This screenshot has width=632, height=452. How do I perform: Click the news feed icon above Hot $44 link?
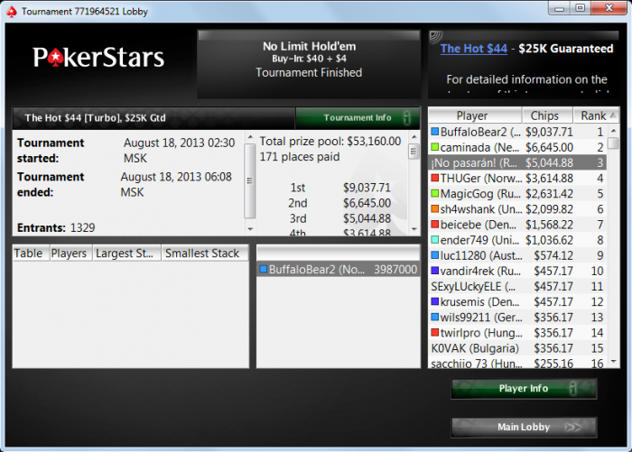(435, 37)
